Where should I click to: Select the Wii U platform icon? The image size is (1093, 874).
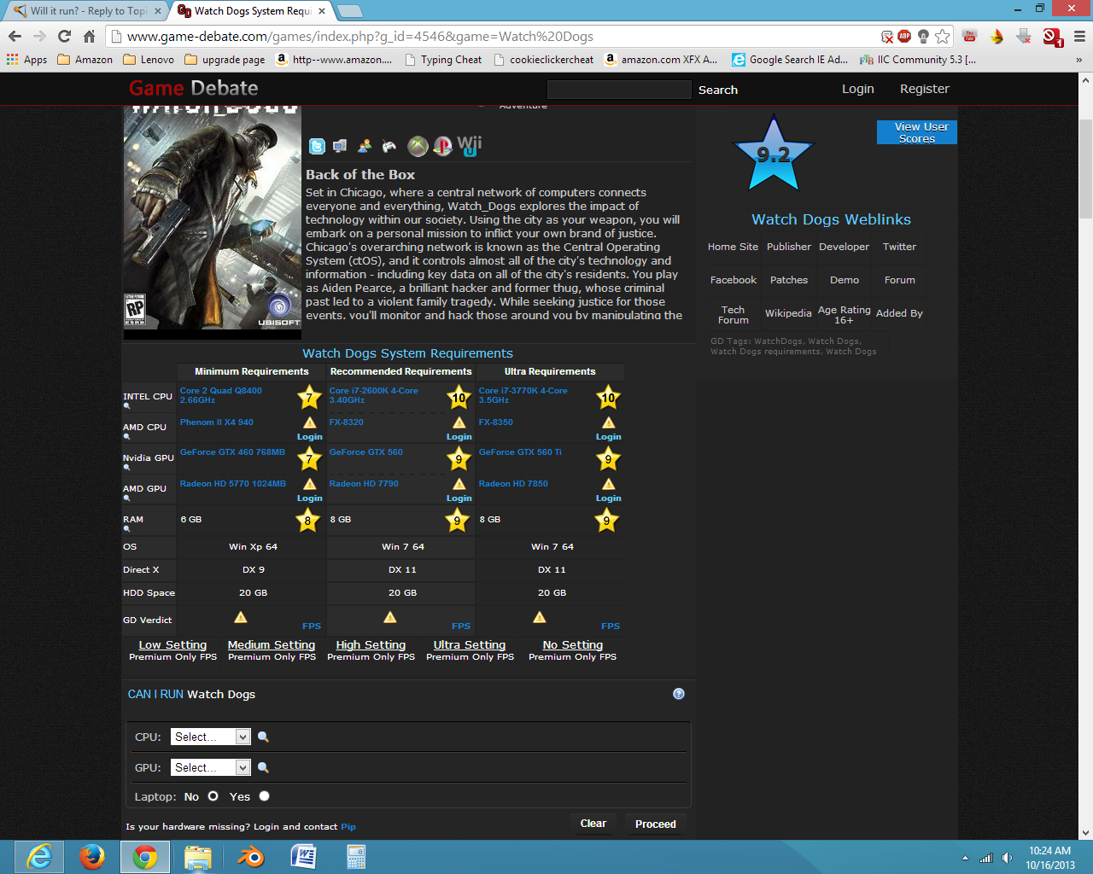470,145
